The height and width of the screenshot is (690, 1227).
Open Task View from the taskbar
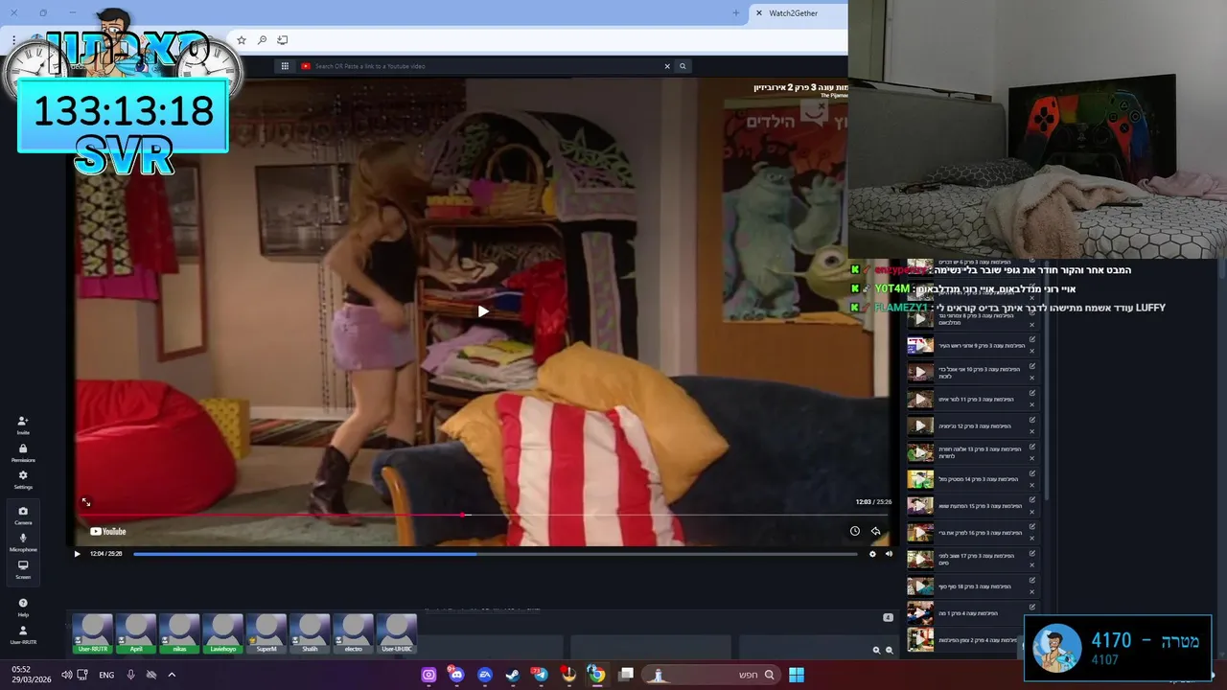click(626, 675)
